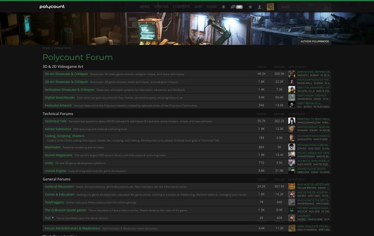Image resolution: width=374 pixels, height=236 pixels.
Task: Click the poll icon next to Poll
Action: pyautogui.click(x=53, y=218)
